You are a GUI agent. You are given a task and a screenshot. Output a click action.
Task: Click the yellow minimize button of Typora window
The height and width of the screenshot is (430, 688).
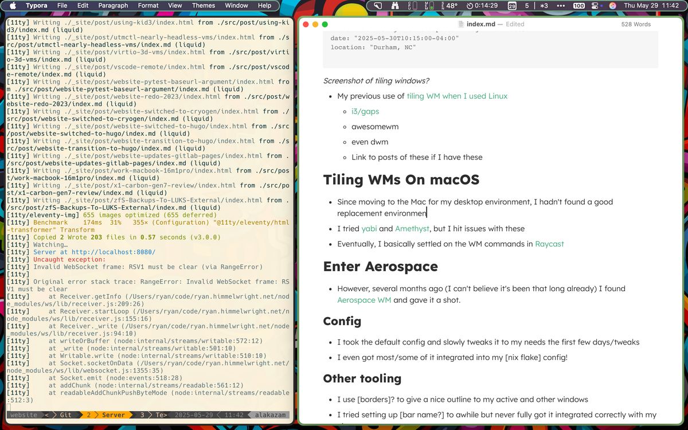coord(315,24)
